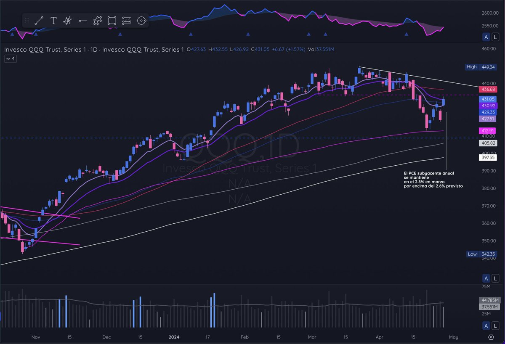Image resolution: width=505 pixels, height=344 pixels.
Task: Click the 370.00 price scale value
Action: pyautogui.click(x=489, y=206)
